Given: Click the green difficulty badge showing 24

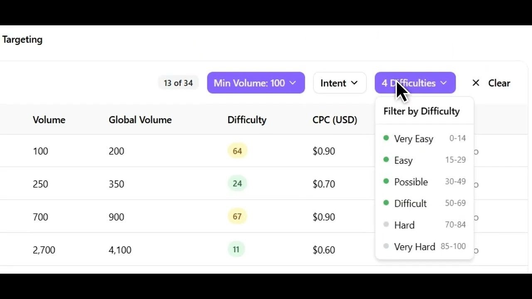Looking at the screenshot, I should click(x=237, y=184).
